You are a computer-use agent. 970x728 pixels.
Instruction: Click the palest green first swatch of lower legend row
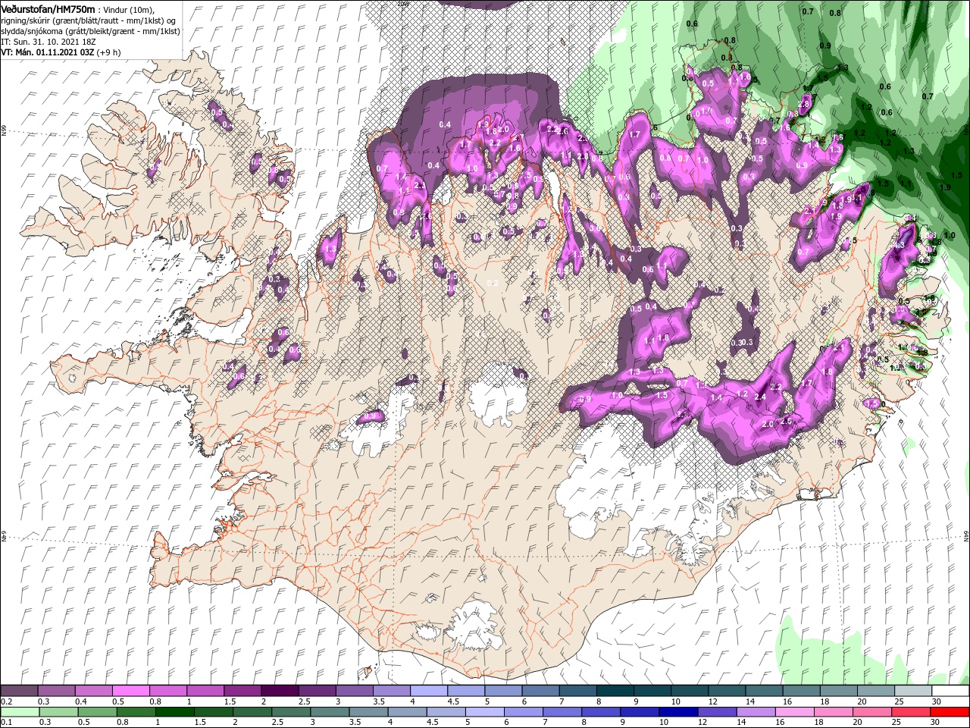20,712
